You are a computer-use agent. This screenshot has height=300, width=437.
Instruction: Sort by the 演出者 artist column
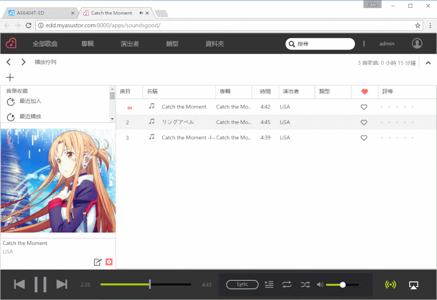pyautogui.click(x=297, y=91)
